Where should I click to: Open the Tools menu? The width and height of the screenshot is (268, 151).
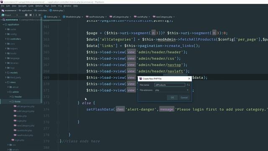tap(54, 6)
